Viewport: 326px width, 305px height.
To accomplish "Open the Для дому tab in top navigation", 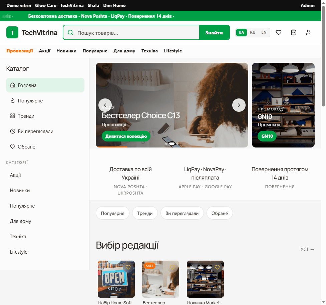I will [124, 51].
